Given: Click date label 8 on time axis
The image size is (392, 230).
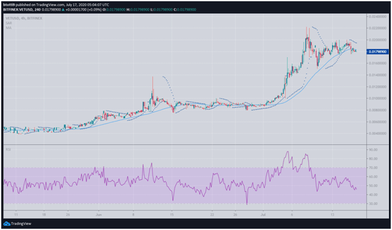Looking at the screenshot, I should 133,214.
